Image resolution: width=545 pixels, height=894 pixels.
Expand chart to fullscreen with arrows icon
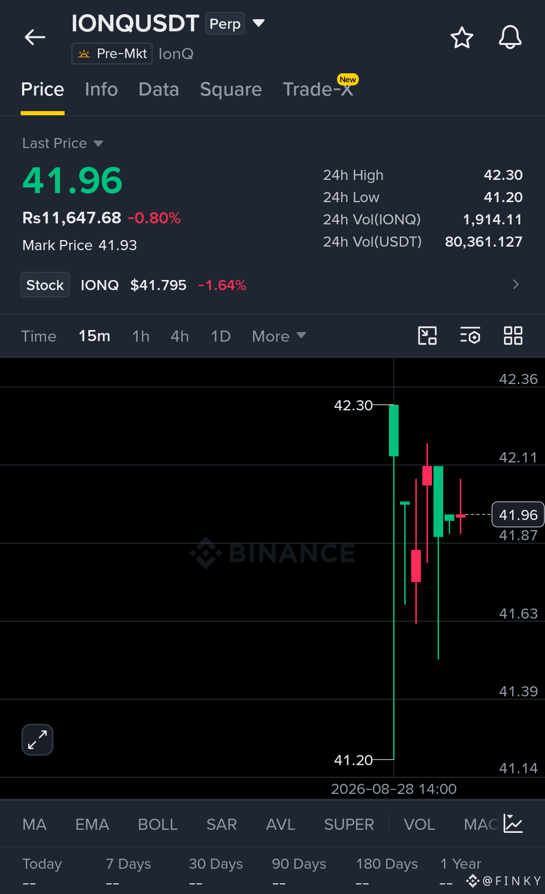coord(37,740)
